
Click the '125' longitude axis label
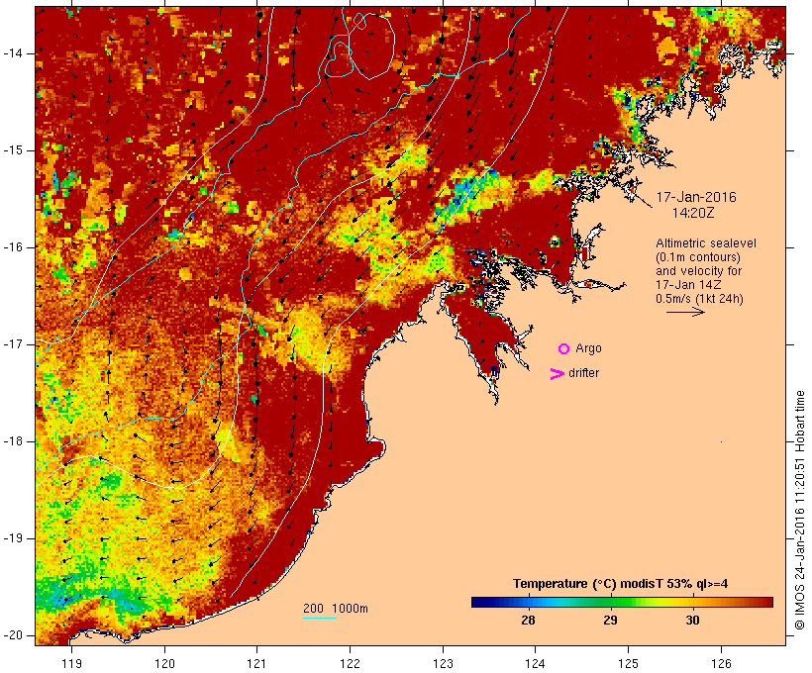point(628,663)
